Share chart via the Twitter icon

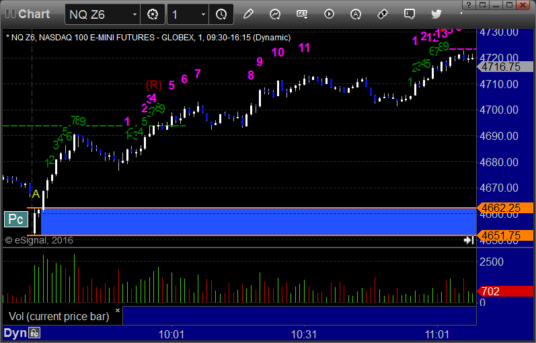coord(436,14)
